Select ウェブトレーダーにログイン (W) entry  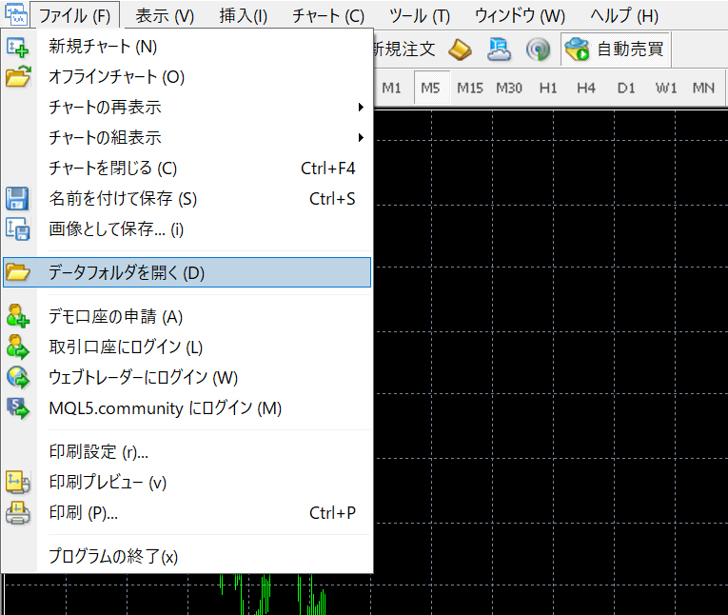[187, 378]
